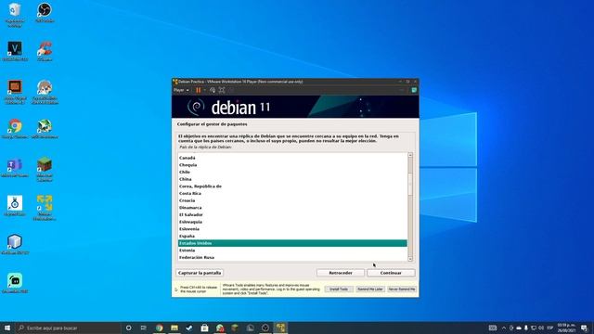Open Chrome from the taskbar

[159, 328]
